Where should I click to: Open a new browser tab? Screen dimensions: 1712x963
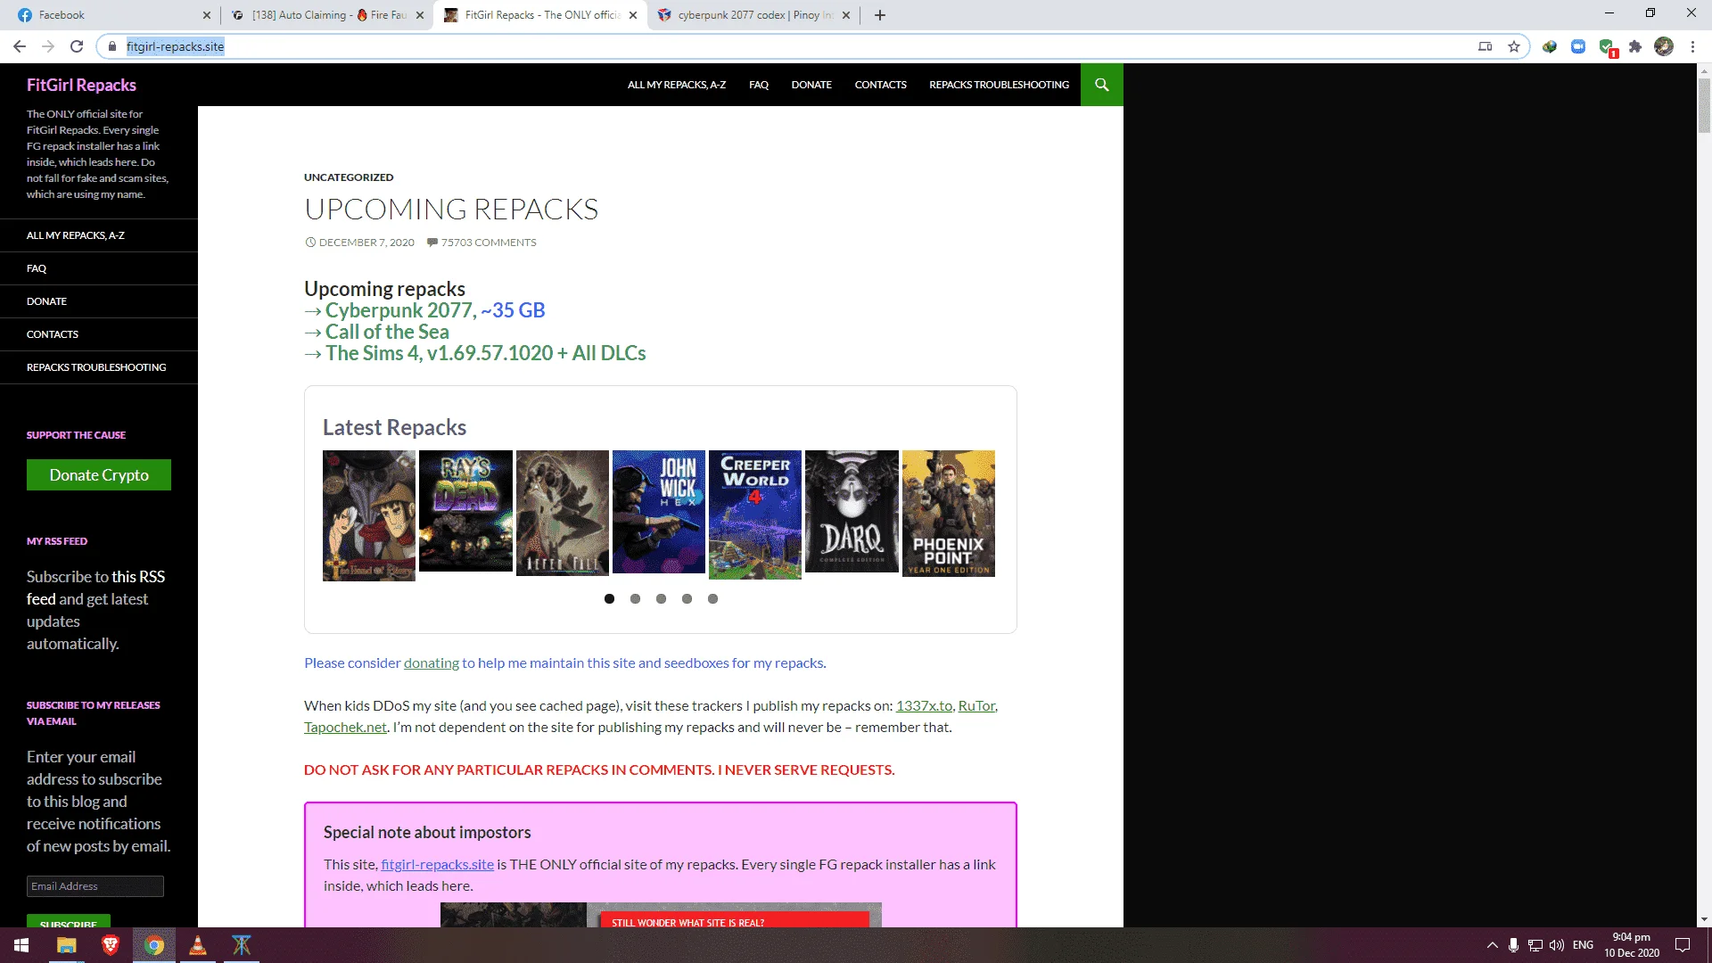point(880,15)
